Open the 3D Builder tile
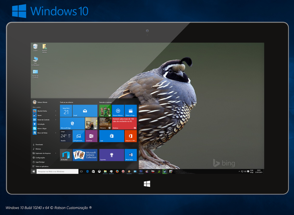Image resolution: width=294 pixels, height=215 pixels. click(x=66, y=155)
